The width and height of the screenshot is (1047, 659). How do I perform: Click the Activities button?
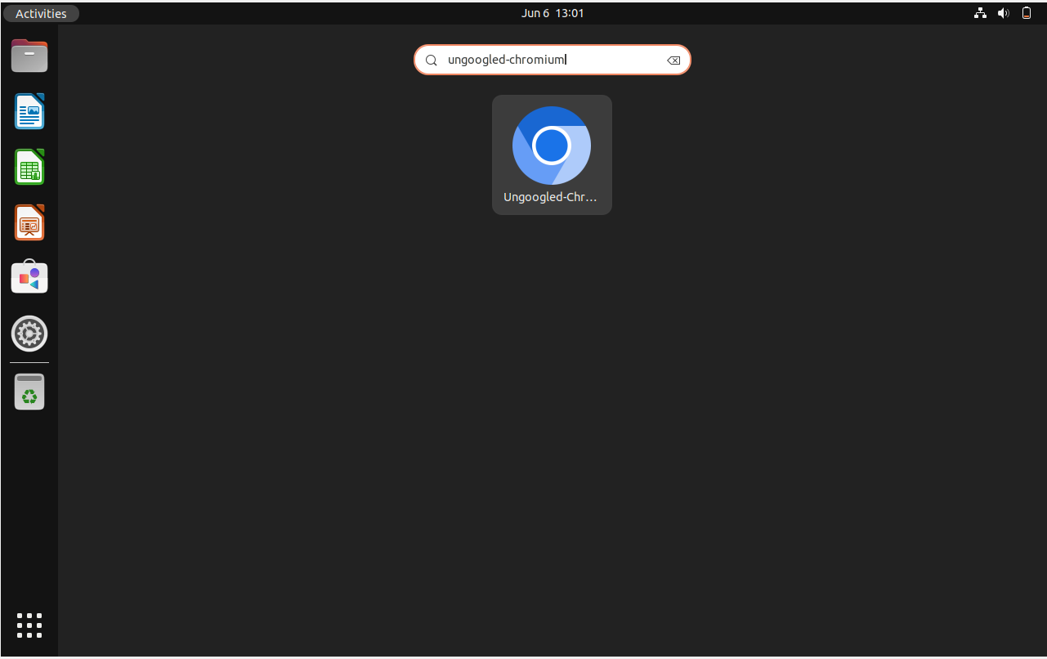(41, 13)
